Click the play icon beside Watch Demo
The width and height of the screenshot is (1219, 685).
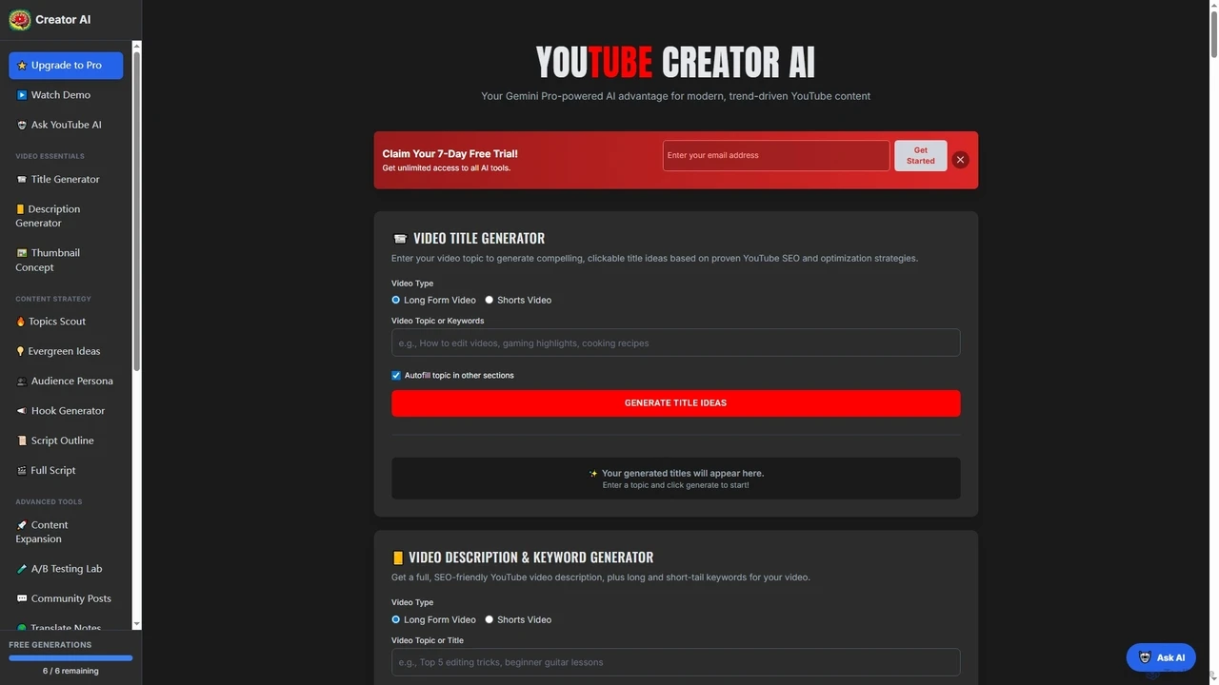(22, 95)
